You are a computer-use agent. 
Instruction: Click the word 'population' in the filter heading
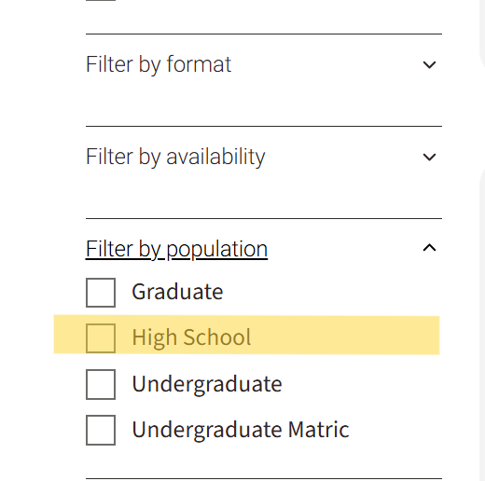pyautogui.click(x=217, y=250)
